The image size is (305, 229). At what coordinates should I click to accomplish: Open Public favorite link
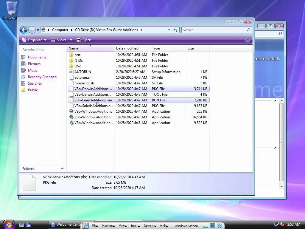(x=33, y=90)
